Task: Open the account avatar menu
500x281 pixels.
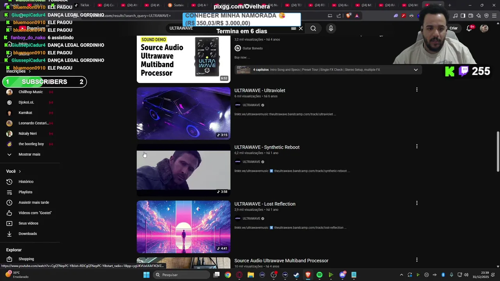Action: pos(484,28)
